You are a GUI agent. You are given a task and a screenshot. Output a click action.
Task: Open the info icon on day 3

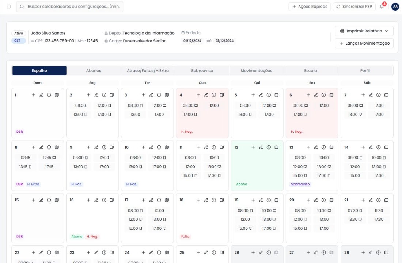(159, 95)
